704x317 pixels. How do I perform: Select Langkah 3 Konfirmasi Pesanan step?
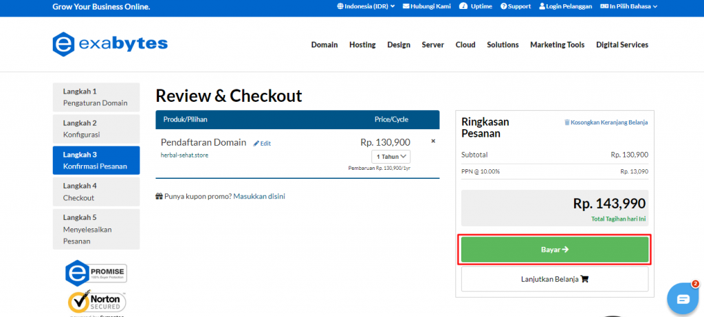pos(96,160)
